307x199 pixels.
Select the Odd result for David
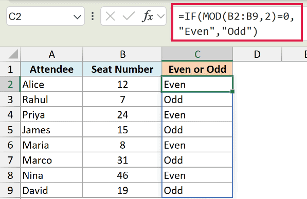pyautogui.click(x=197, y=190)
